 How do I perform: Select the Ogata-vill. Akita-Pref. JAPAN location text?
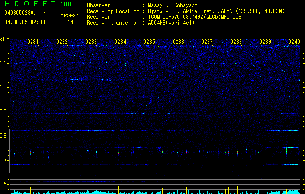pyautogui.click(x=216, y=11)
